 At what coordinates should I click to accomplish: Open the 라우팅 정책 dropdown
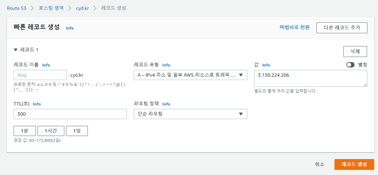[x=191, y=114]
